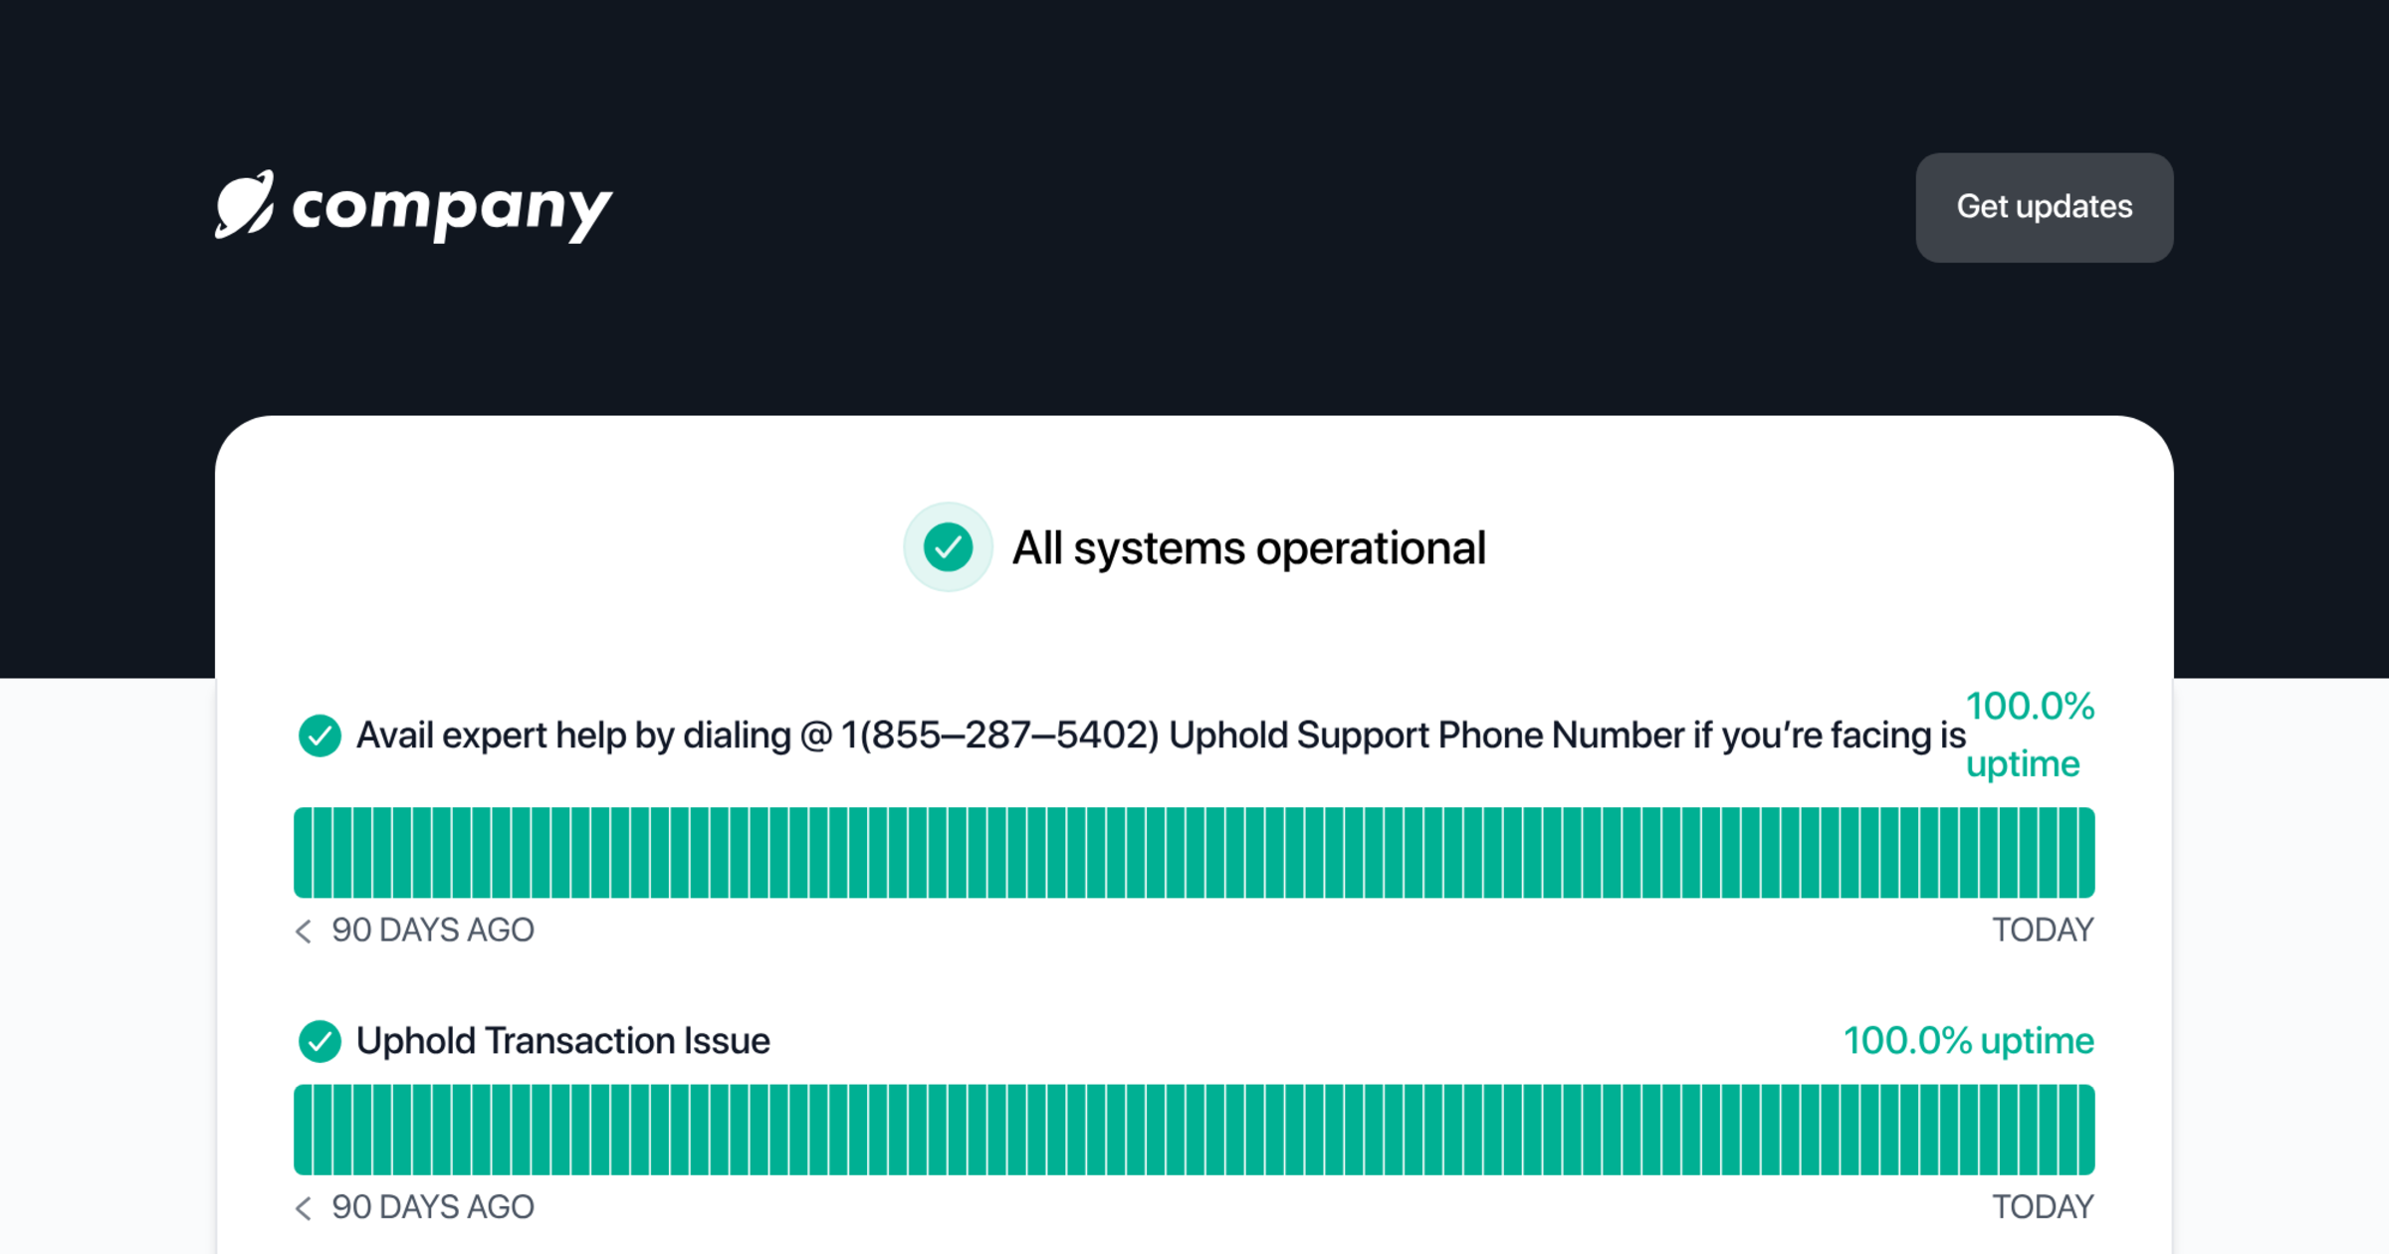Image resolution: width=2389 pixels, height=1254 pixels.
Task: Click the TODAY label under the first uptime bar
Action: [x=2043, y=931]
